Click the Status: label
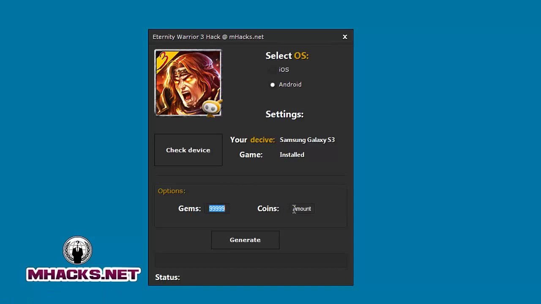 pyautogui.click(x=167, y=277)
